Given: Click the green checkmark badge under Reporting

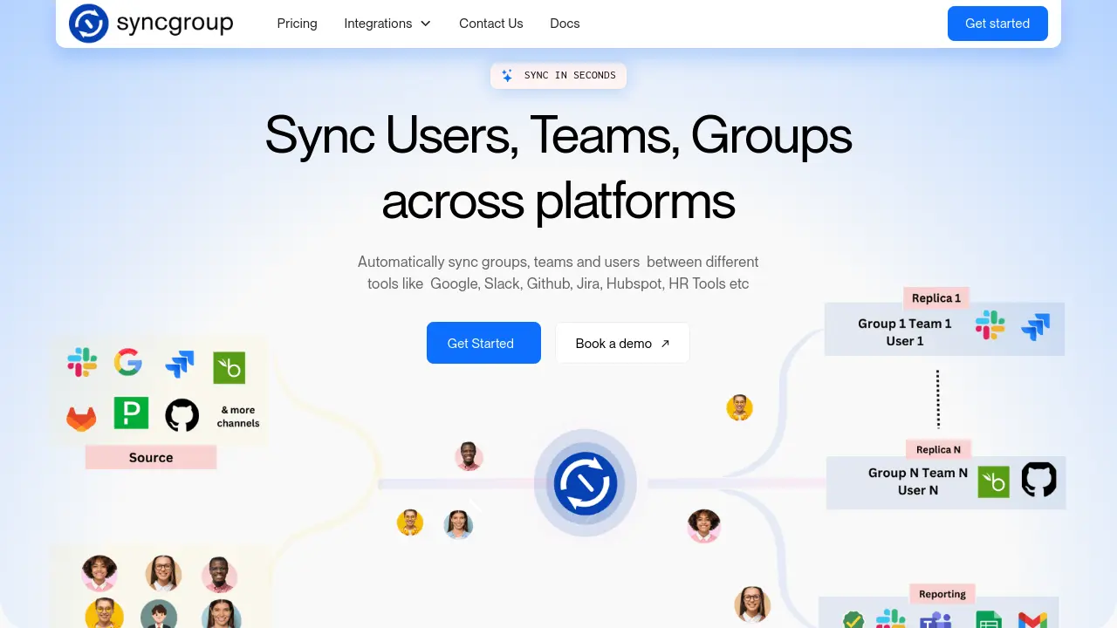Looking at the screenshot, I should 853,620.
